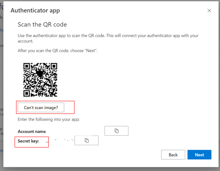Viewport: 220px width, 171px height.
Task: Click the "Can't scan image?" button
Action: click(x=41, y=108)
